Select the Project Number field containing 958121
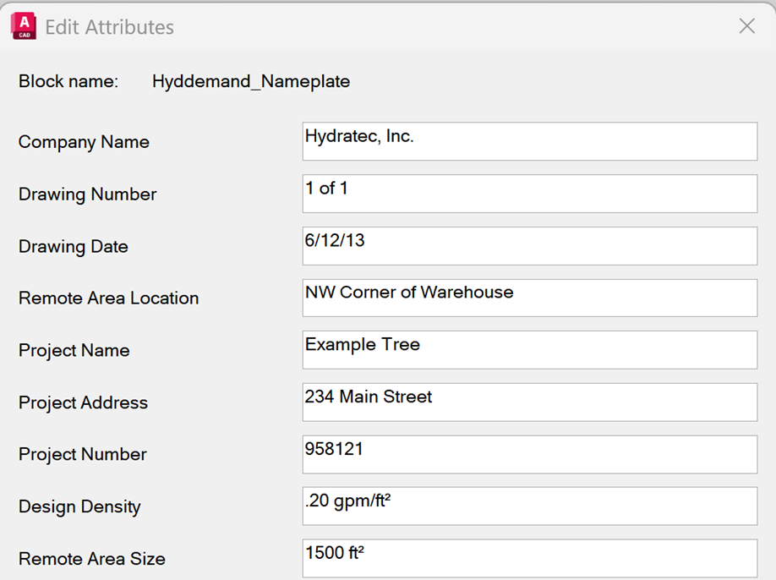The height and width of the screenshot is (580, 776). tap(529, 454)
